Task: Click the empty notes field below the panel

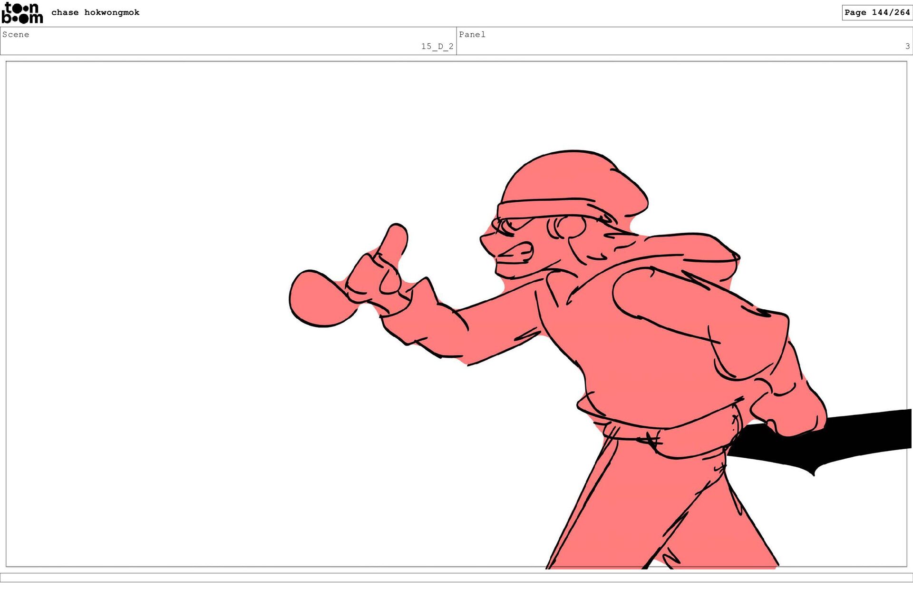Action: (x=456, y=577)
